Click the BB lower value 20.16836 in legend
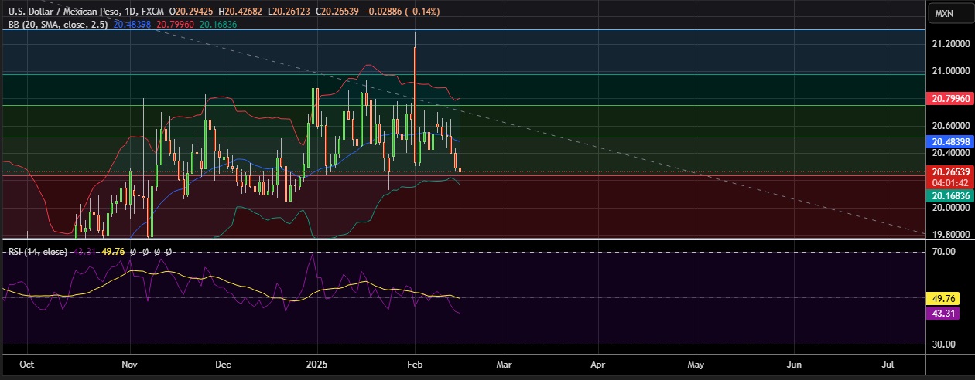 218,25
